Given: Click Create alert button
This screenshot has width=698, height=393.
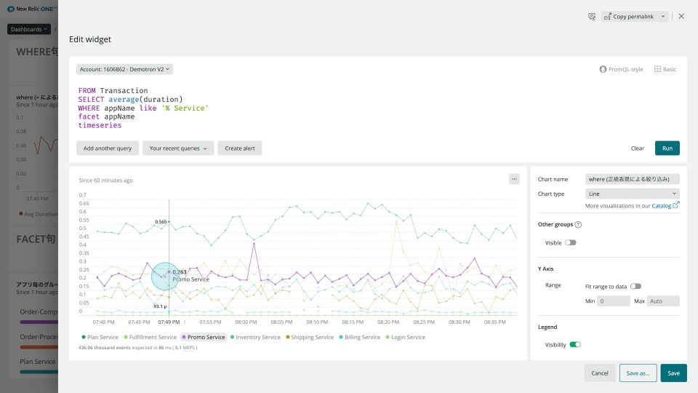Looking at the screenshot, I should point(239,148).
